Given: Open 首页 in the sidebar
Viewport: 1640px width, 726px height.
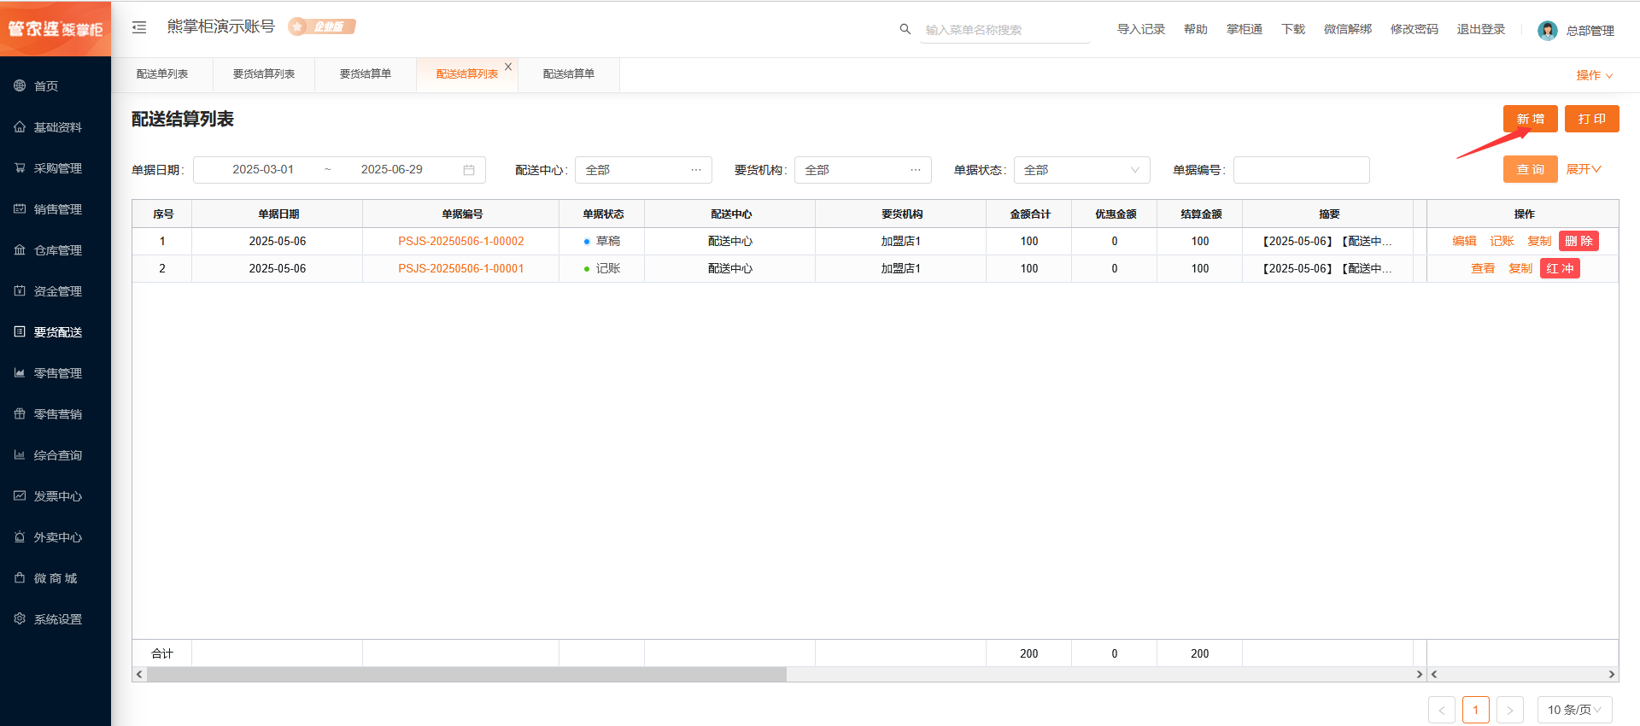Looking at the screenshot, I should point(56,85).
